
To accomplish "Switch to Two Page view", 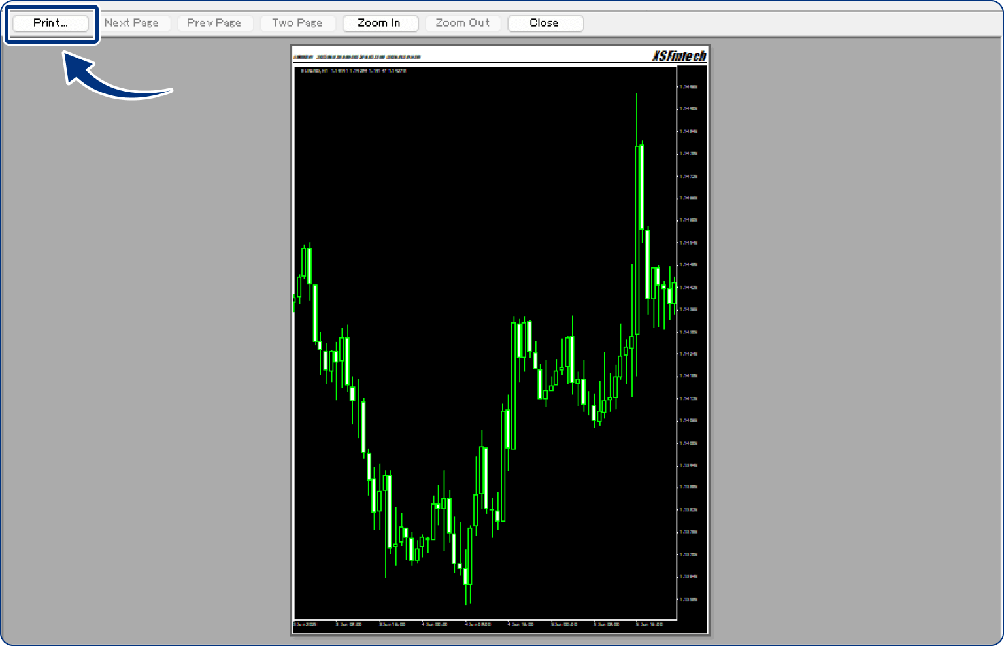I will click(297, 23).
